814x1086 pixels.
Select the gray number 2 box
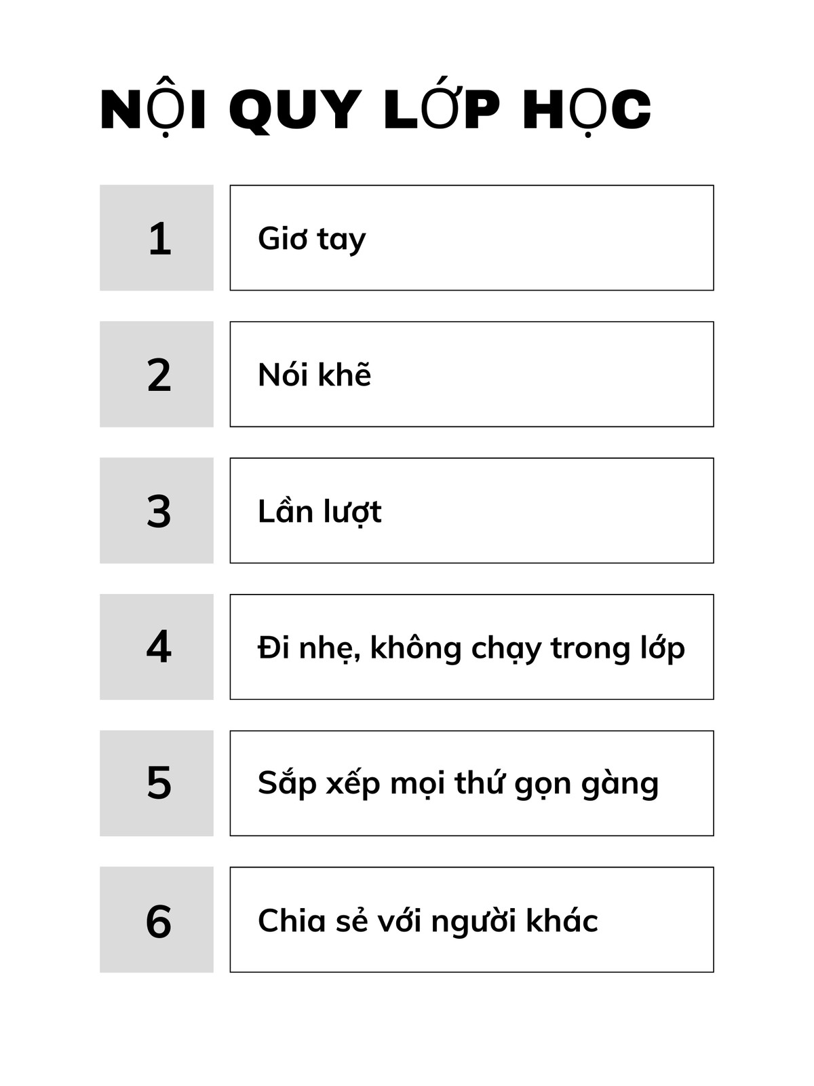(x=157, y=374)
